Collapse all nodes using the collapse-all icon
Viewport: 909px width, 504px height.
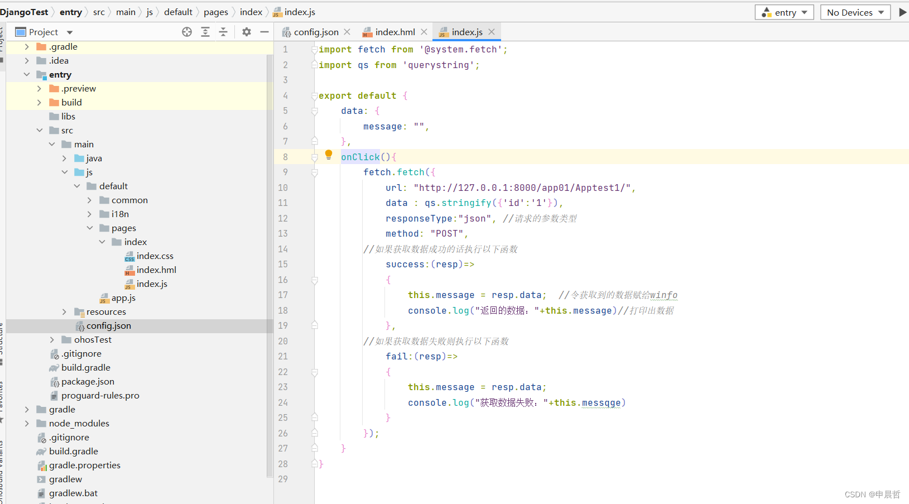(224, 32)
